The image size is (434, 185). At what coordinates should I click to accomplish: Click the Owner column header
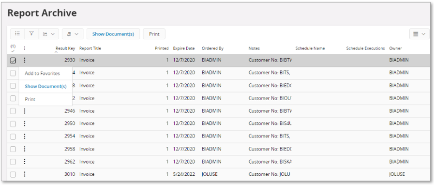[395, 48]
